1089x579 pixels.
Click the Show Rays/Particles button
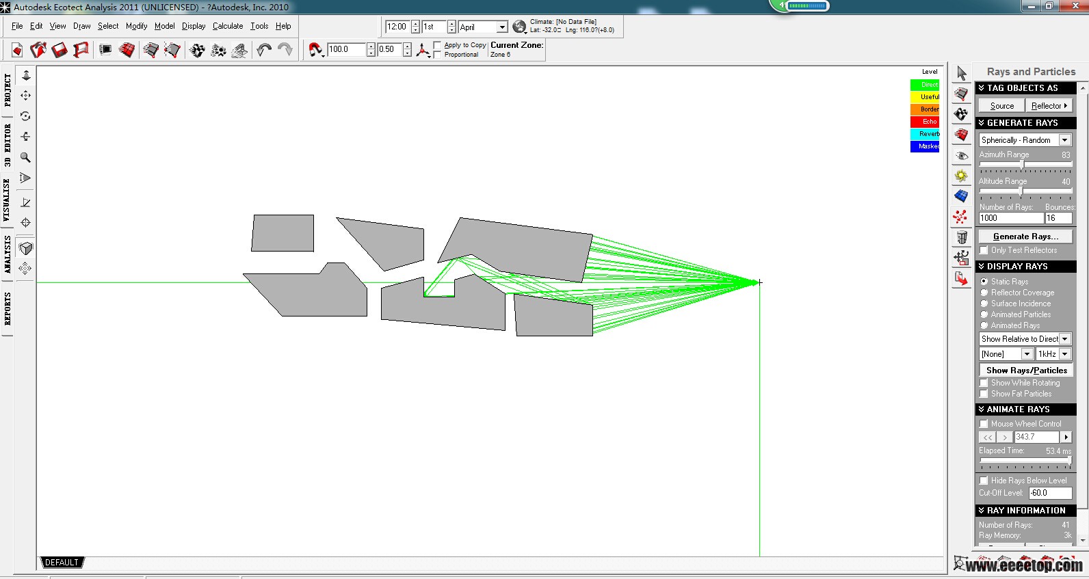[x=1026, y=371]
